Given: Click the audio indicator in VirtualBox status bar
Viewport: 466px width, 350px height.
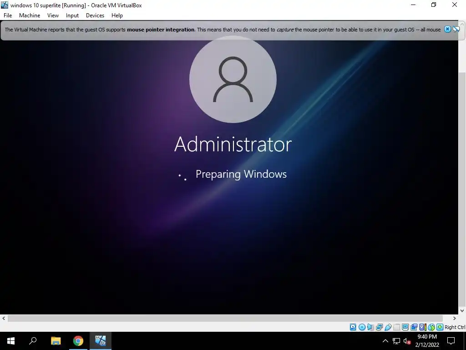Looking at the screenshot, I should tap(370, 327).
